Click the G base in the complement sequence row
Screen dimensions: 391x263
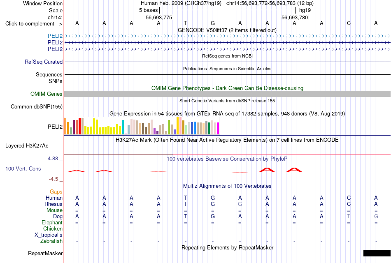pyautogui.click(x=213, y=23)
